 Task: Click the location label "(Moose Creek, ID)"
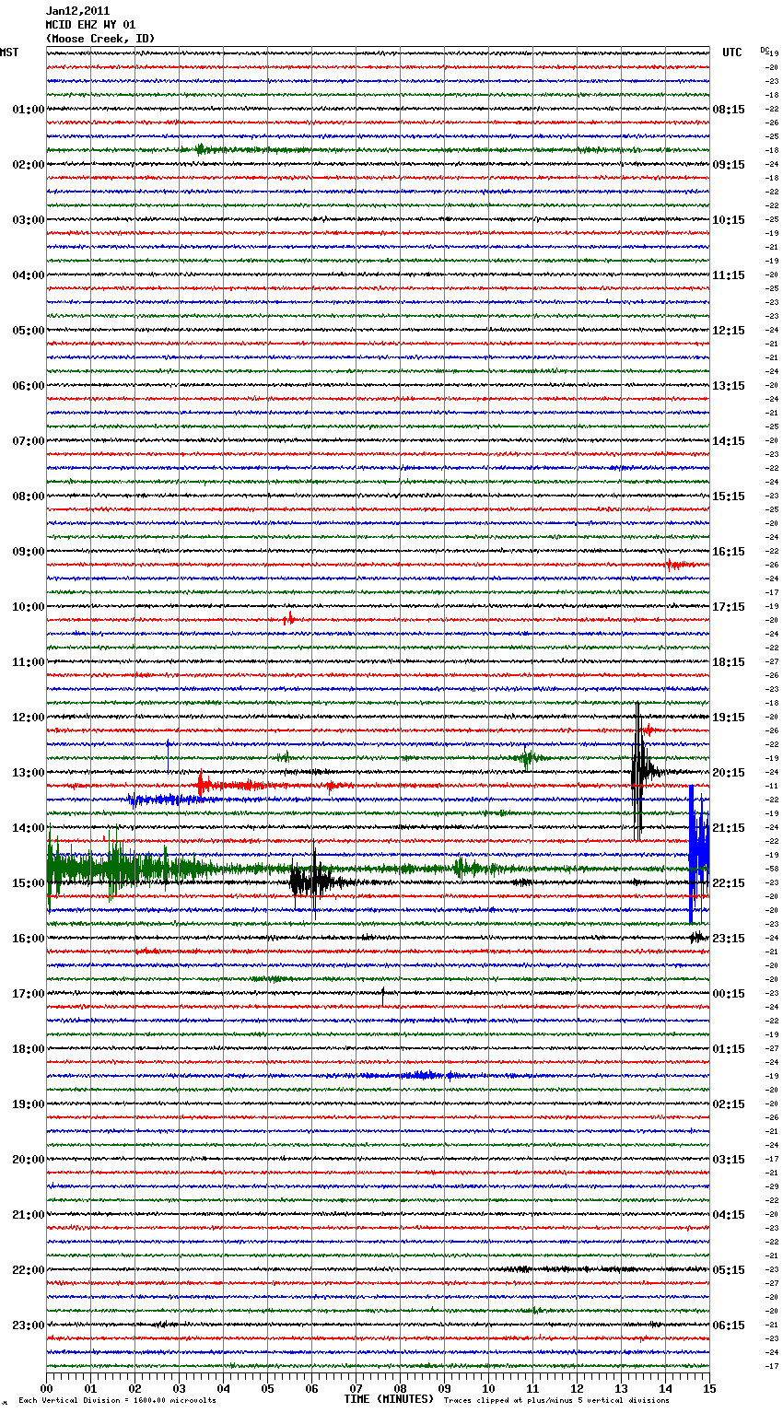pyautogui.click(x=100, y=39)
